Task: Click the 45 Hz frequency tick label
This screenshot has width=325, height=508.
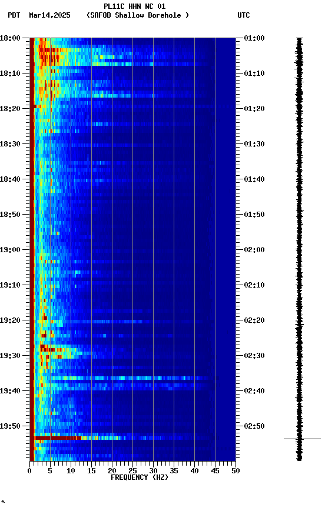Action: point(215,471)
